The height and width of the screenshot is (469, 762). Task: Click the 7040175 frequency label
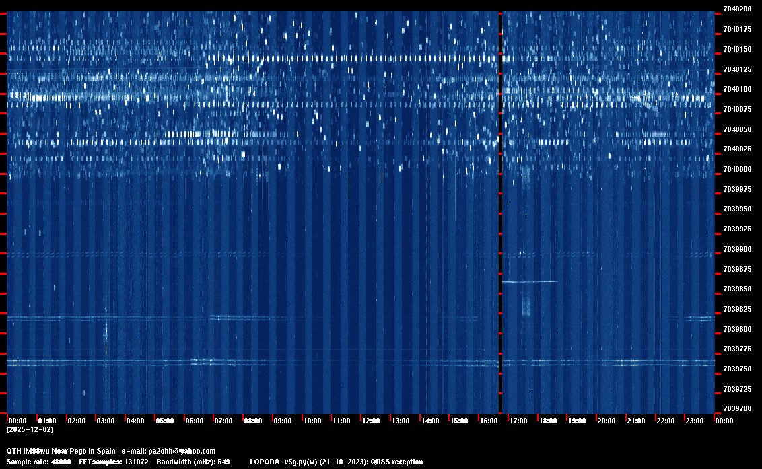coord(737,29)
